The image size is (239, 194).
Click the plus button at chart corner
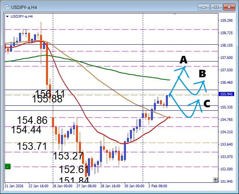click(x=215, y=180)
